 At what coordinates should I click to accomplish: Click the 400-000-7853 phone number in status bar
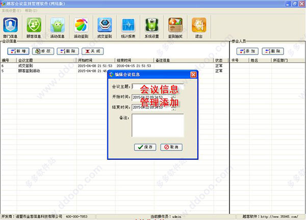(x=76, y=216)
